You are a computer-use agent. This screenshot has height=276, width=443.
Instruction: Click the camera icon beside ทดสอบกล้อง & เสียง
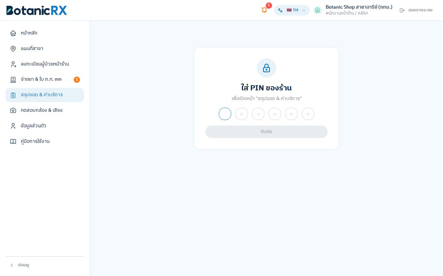[x=13, y=110]
